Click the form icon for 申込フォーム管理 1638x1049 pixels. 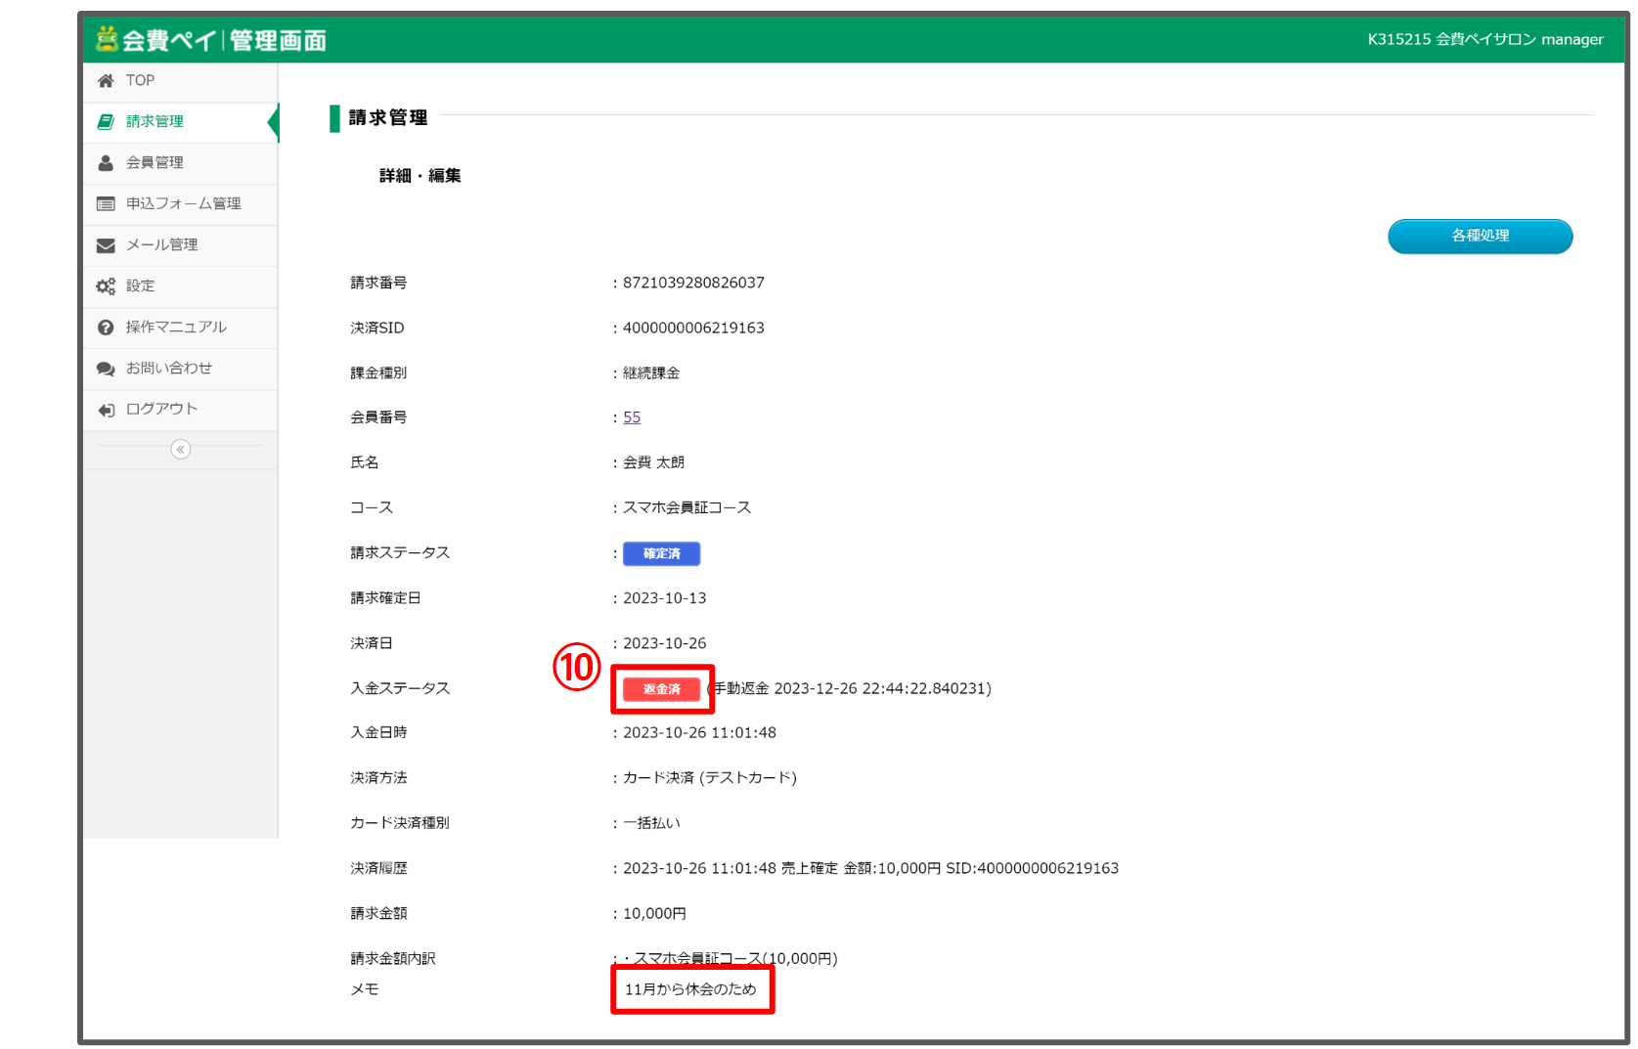106,204
